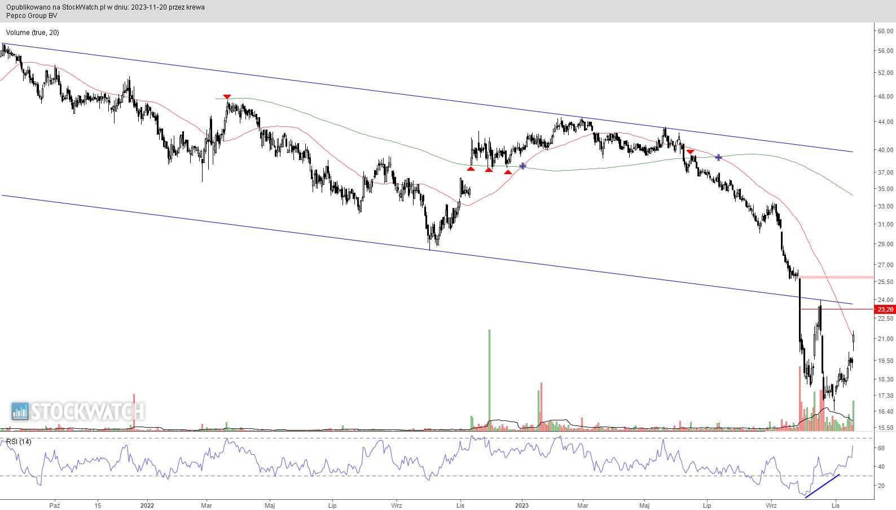Select the blue plus marker near start of 2023

pos(522,166)
